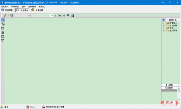Open the 系统(S) menu
This screenshot has height=109, width=181.
(x=42, y=7)
